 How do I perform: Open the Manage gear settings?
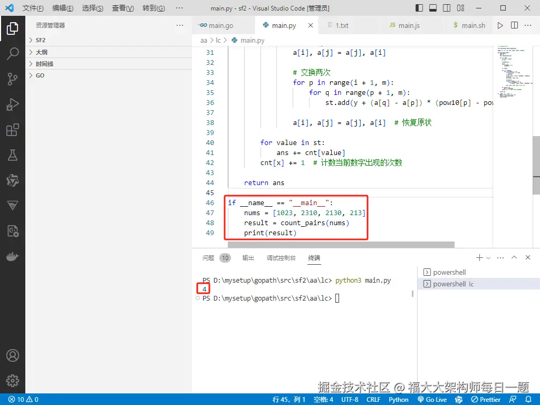(13, 381)
